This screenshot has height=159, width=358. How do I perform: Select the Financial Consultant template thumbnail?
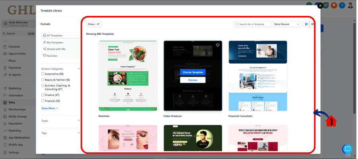click(258, 76)
